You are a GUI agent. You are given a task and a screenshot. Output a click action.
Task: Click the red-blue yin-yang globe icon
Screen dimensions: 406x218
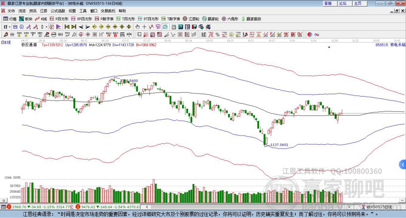tap(309, 34)
